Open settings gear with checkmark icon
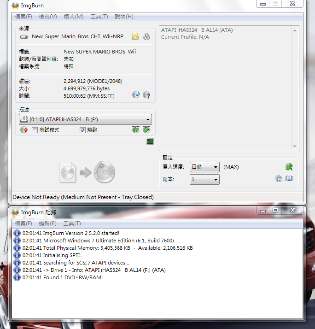Image resolution: width=315 pixels, height=329 pixels. pos(279,179)
